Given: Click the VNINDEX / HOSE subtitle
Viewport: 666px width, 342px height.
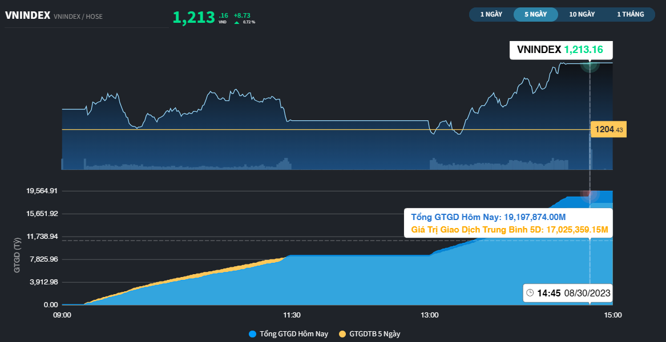Looking at the screenshot, I should (x=78, y=17).
